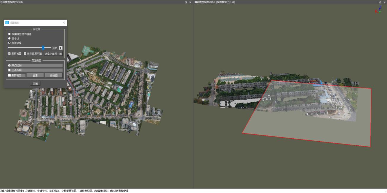Click the 832 value input field
Image resolution: width=387 pixels, height=193 pixels.
pos(55,48)
